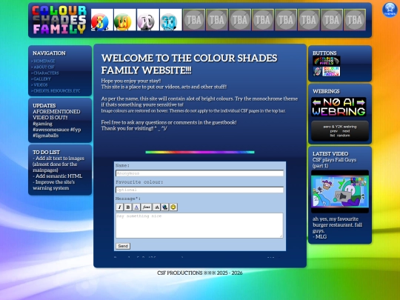
Task: Change text size in guestbook toolbar
Action: [x=156, y=207]
